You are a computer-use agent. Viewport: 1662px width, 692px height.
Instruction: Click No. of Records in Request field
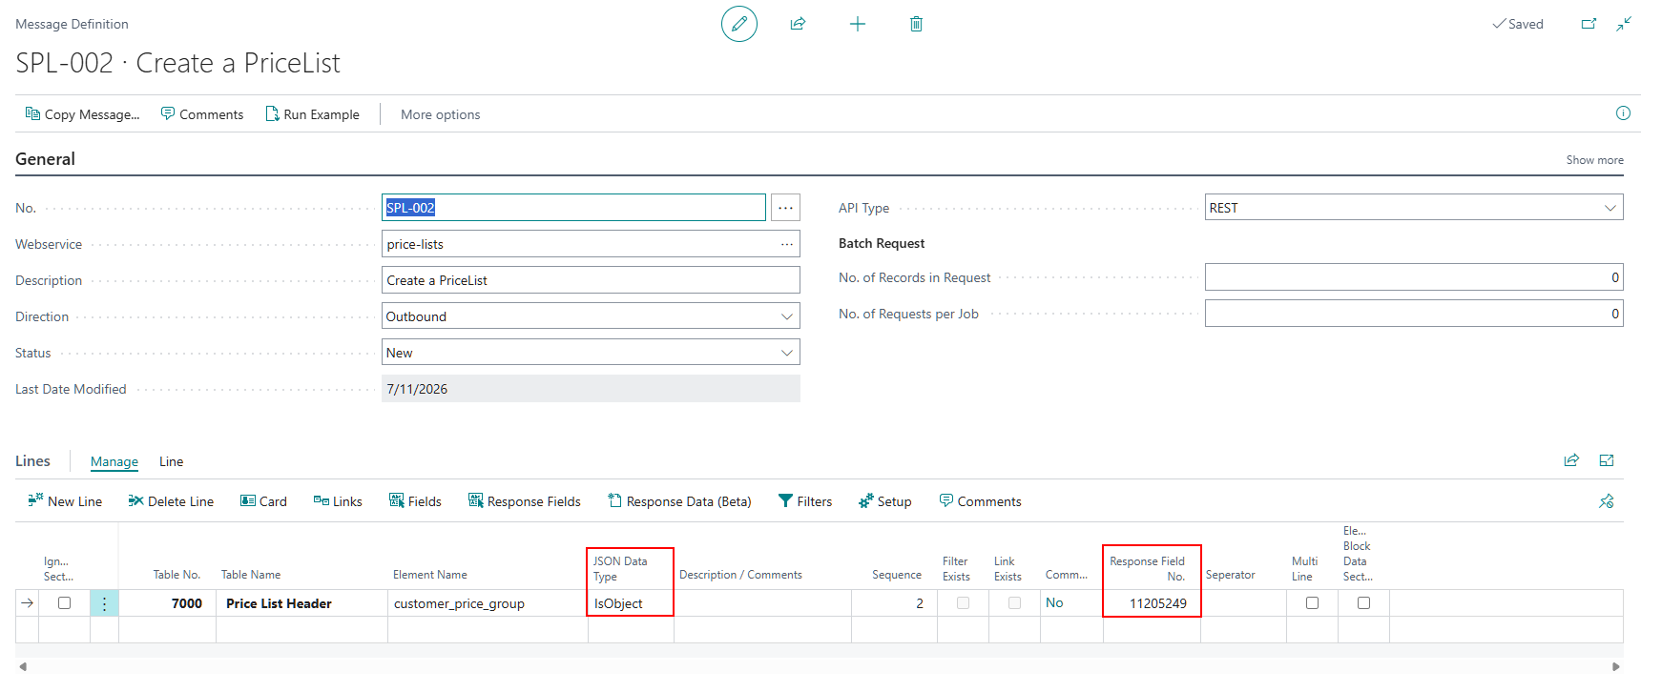click(x=1414, y=277)
